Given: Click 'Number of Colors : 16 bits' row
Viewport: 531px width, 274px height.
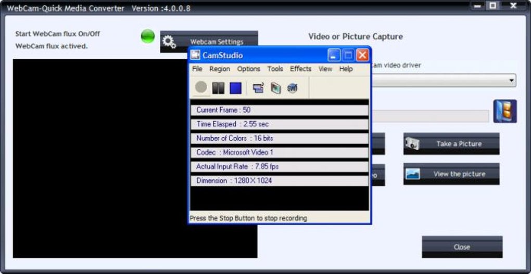Looking at the screenshot, I should point(280,138).
